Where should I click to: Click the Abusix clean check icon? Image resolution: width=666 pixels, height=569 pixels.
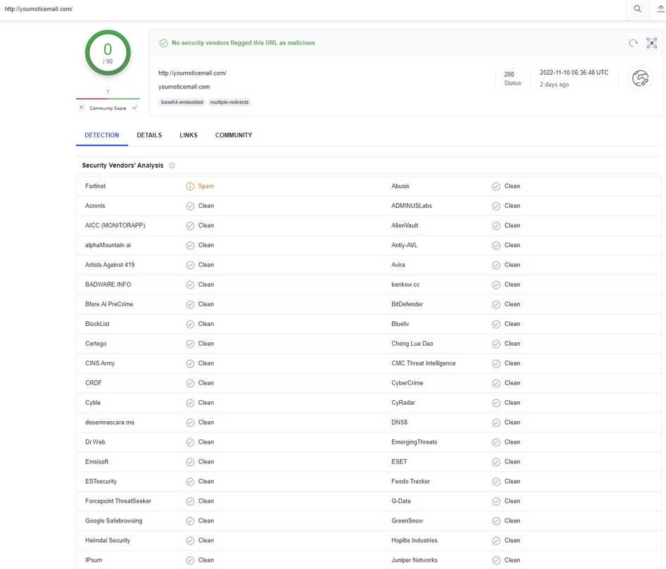click(x=496, y=186)
